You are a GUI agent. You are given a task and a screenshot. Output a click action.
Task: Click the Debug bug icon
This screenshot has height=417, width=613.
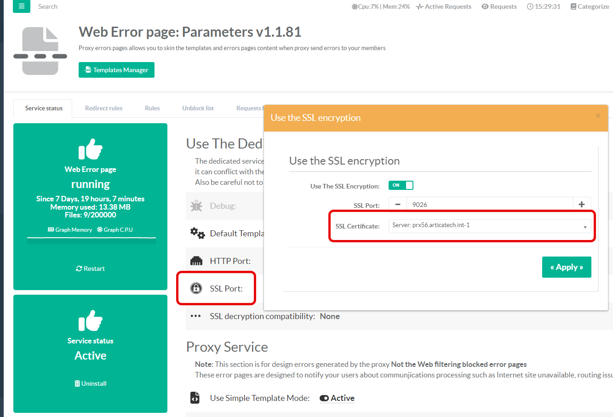(196, 206)
